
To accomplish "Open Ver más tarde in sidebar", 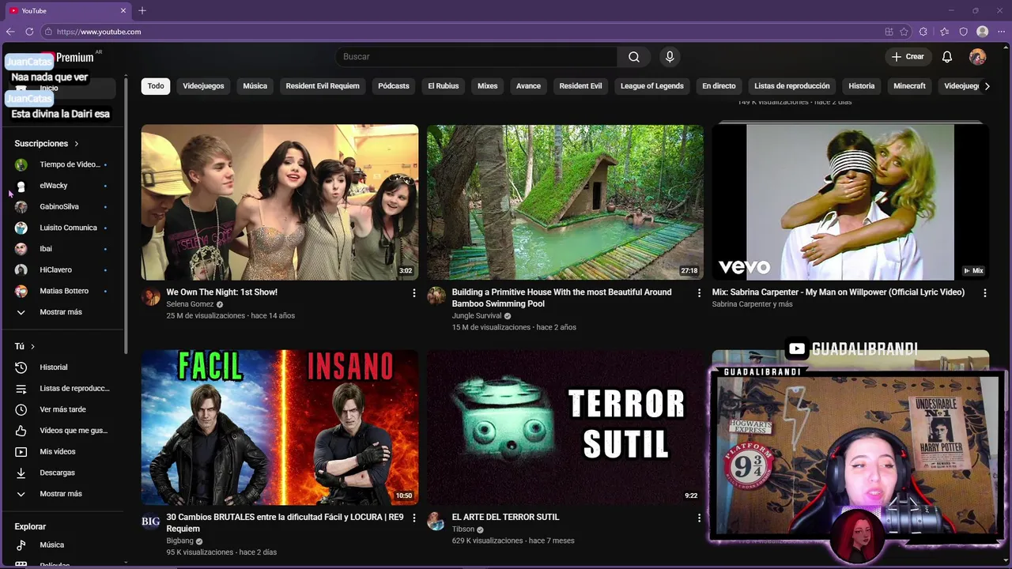I will pyautogui.click(x=63, y=409).
